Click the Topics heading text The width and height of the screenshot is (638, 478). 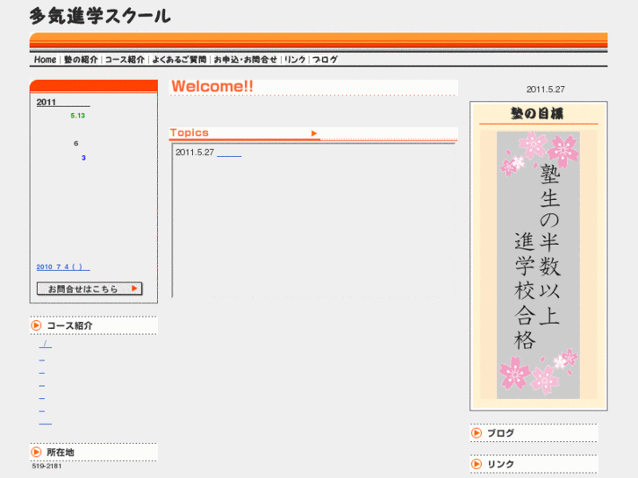tap(190, 132)
